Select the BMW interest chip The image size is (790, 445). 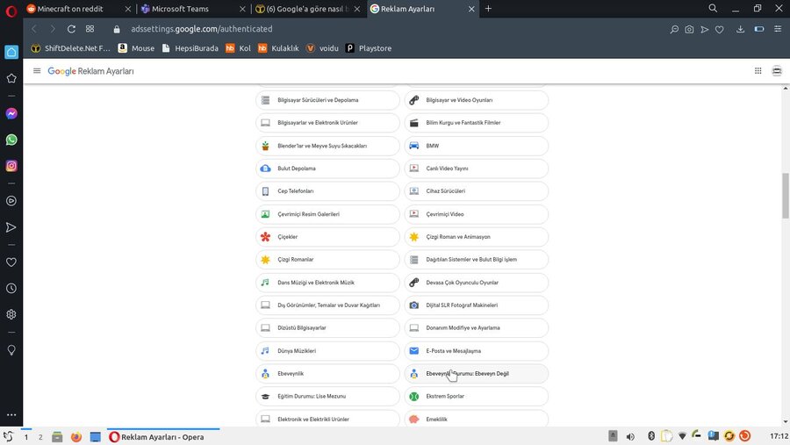click(x=476, y=146)
